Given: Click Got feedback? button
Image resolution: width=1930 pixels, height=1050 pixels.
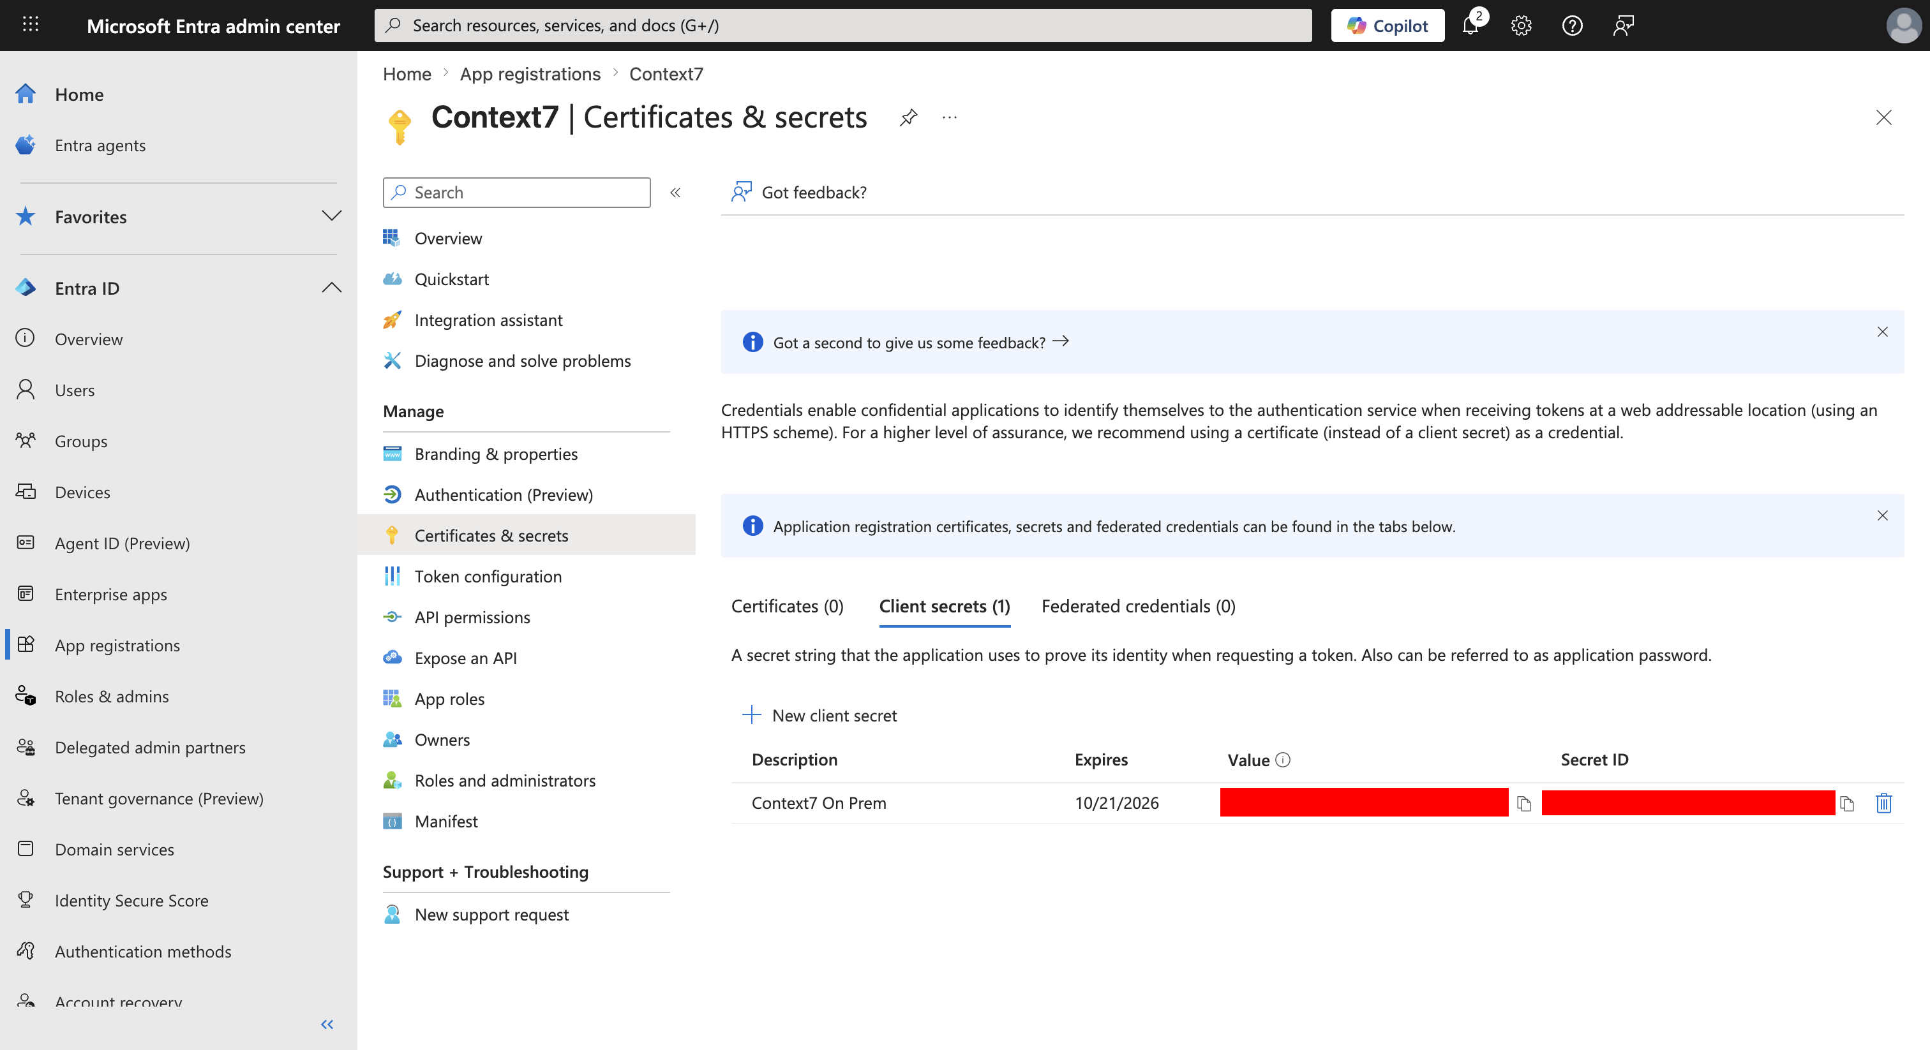Looking at the screenshot, I should pos(798,193).
